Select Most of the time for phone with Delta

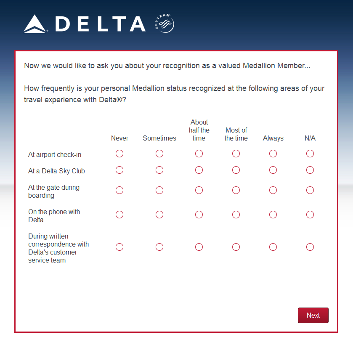[236, 215]
